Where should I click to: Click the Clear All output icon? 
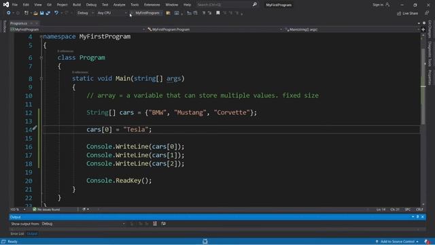[x=155, y=224]
